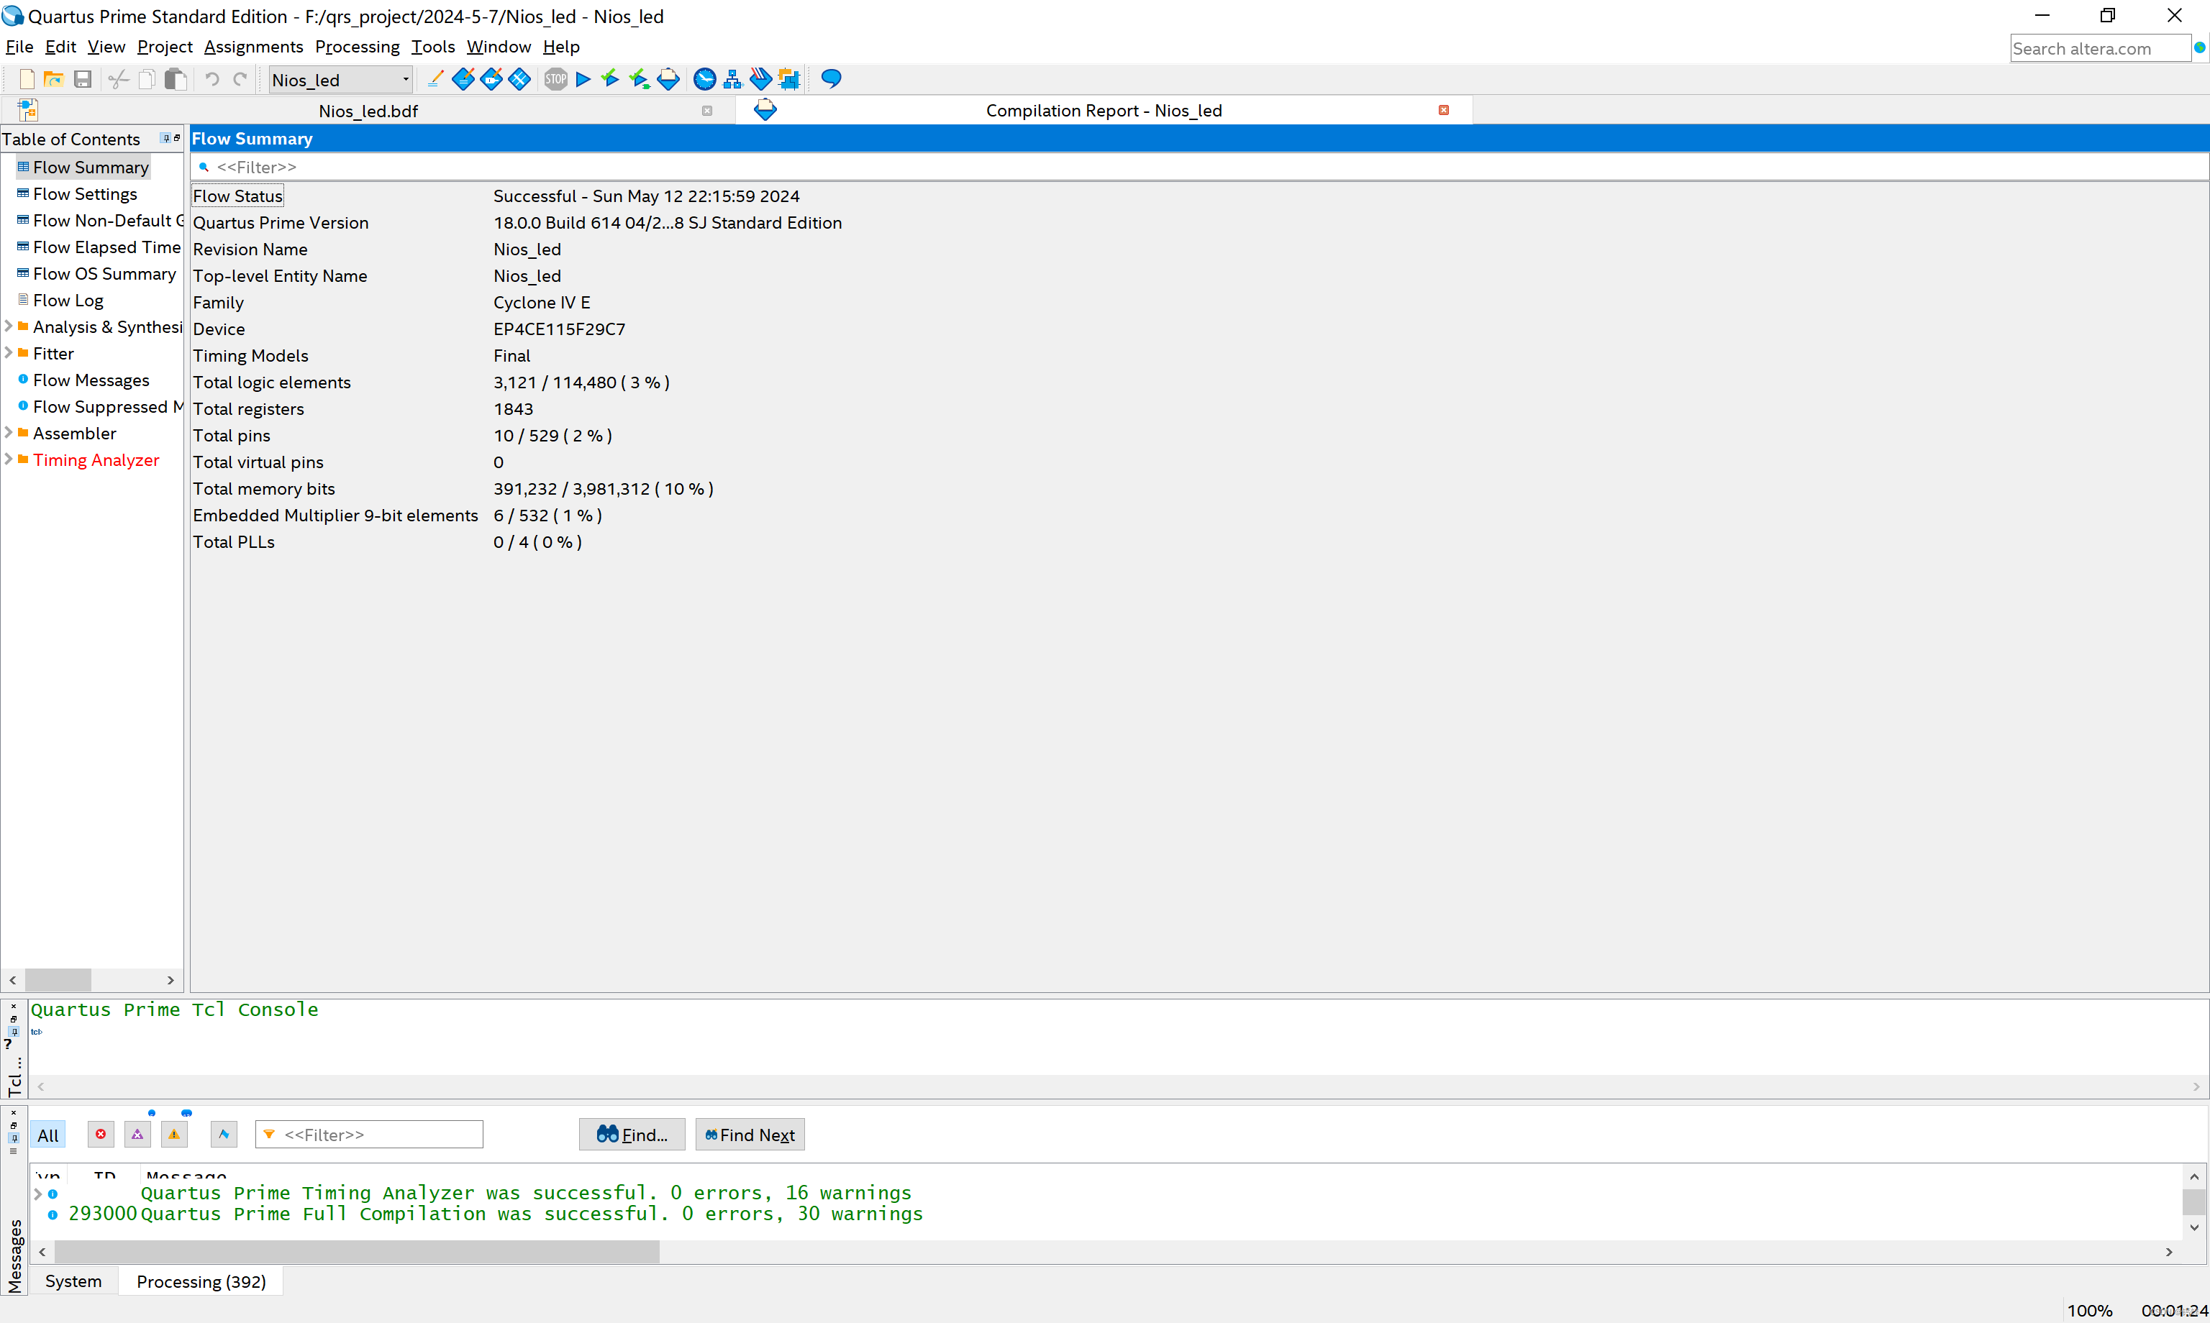
Task: Click the Find... button
Action: [x=632, y=1134]
